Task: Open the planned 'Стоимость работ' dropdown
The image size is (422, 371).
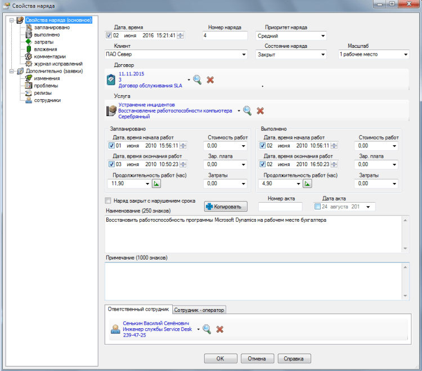Action: [x=243, y=146]
